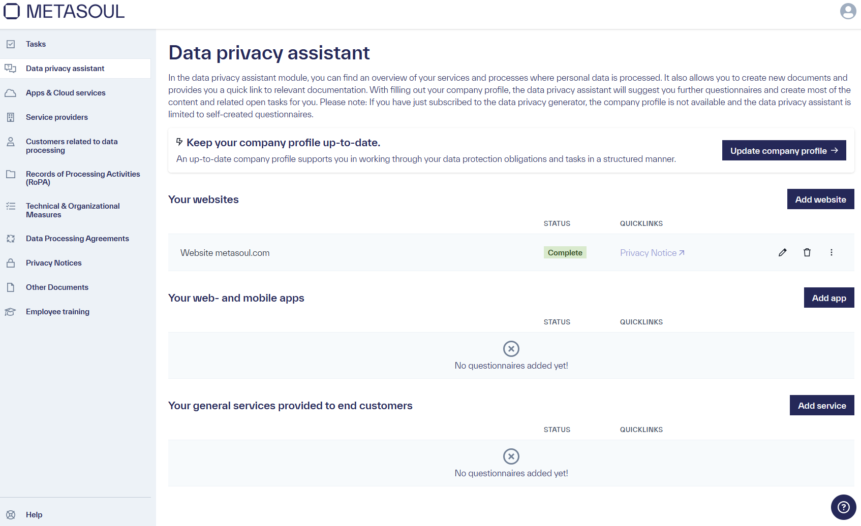The height and width of the screenshot is (526, 861).
Task: Click the Service providers sidebar icon
Action: 11,117
